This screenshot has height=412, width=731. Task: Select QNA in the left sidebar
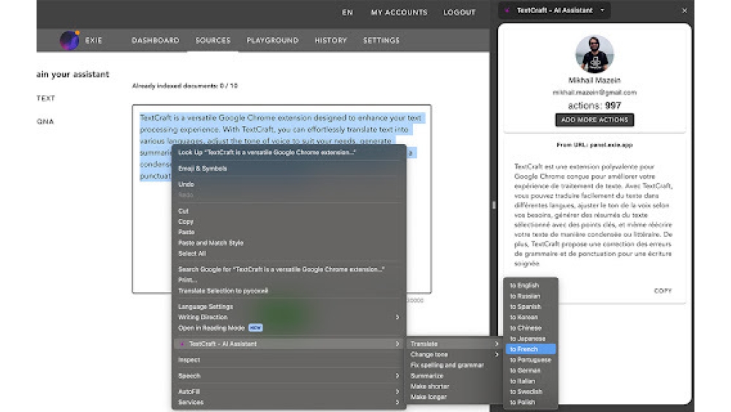45,121
